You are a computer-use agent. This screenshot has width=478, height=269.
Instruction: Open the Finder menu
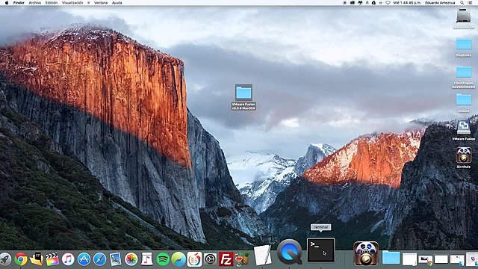pos(19,3)
